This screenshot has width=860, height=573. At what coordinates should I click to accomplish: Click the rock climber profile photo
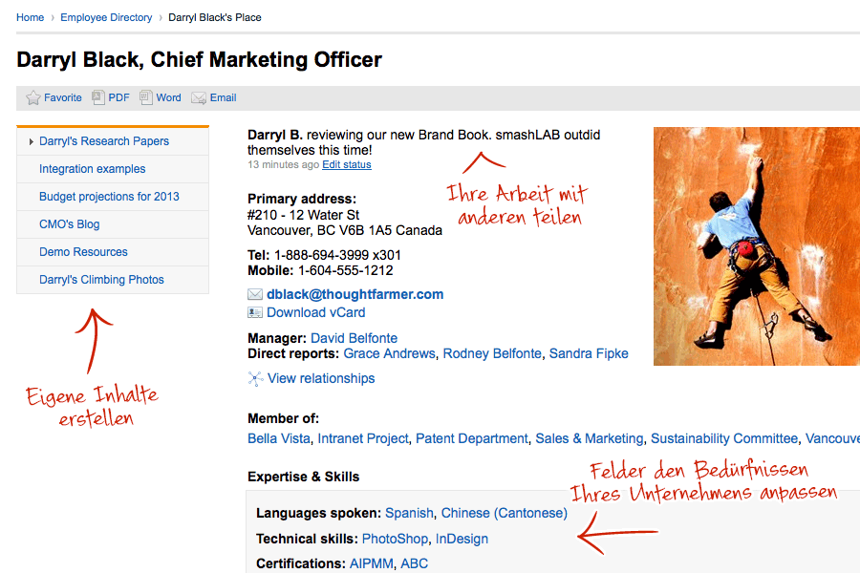coord(757,246)
